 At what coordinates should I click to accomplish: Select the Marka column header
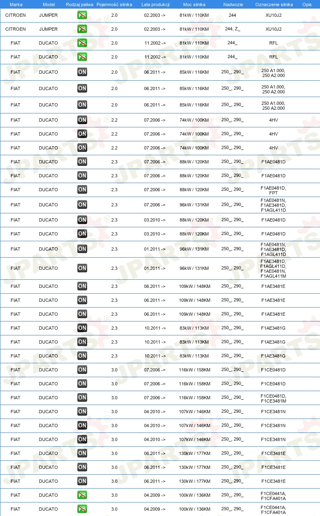tap(16, 4)
